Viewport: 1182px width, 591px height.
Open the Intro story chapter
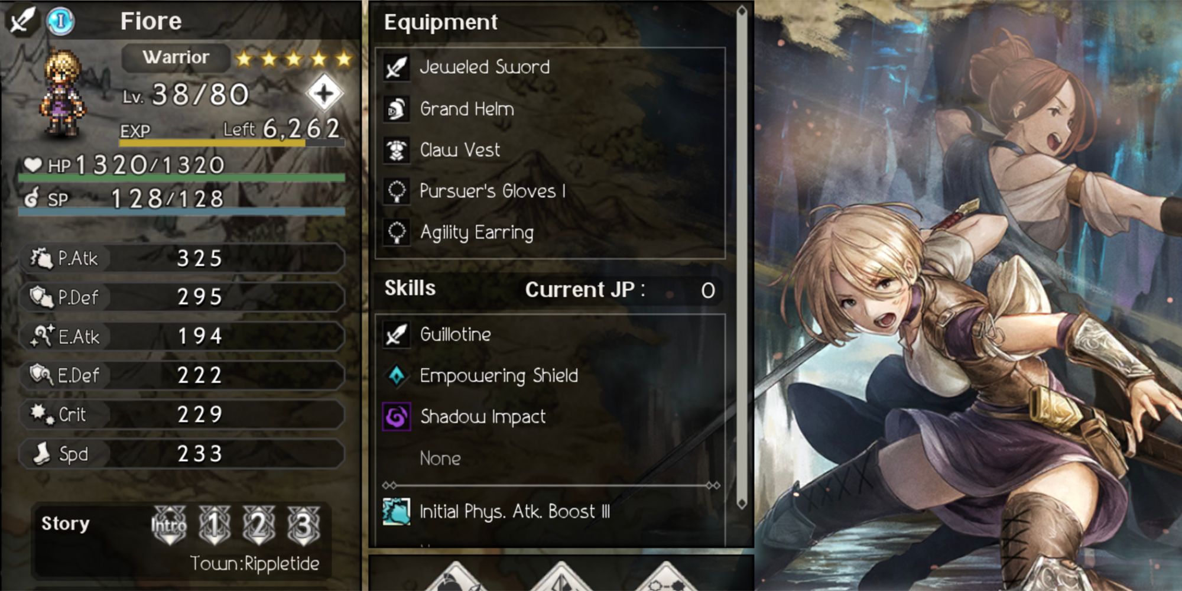click(168, 525)
